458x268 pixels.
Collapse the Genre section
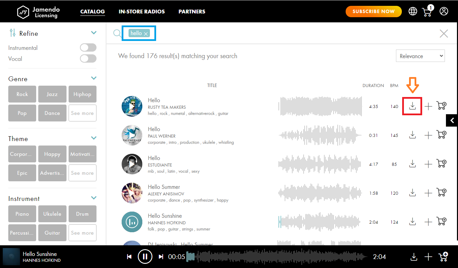(x=94, y=78)
